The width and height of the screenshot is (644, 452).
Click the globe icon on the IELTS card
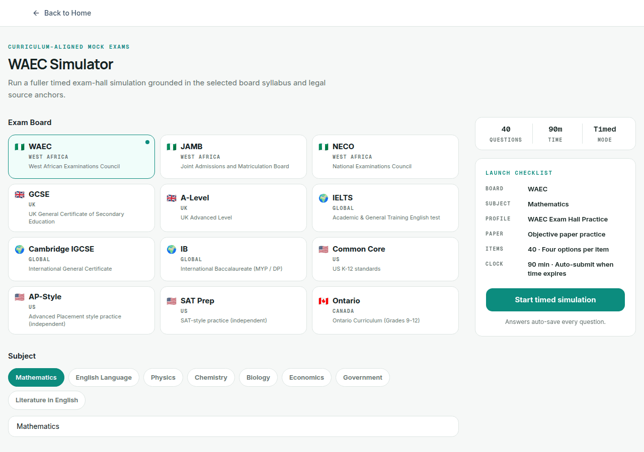(x=324, y=198)
